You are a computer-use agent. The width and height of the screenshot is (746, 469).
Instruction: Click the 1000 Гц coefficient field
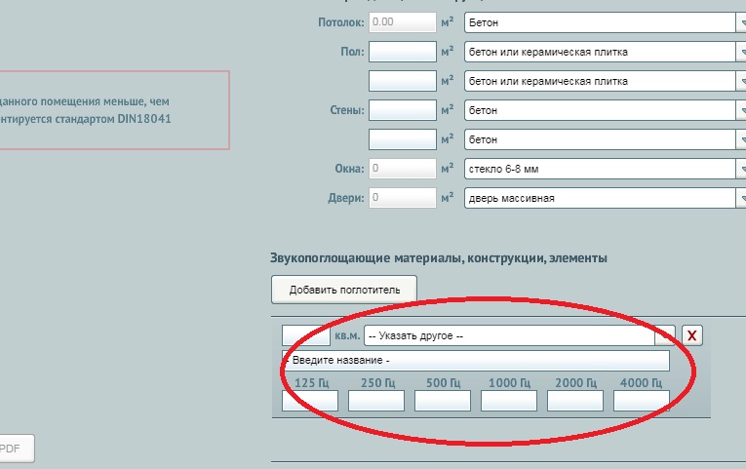pyautogui.click(x=509, y=401)
